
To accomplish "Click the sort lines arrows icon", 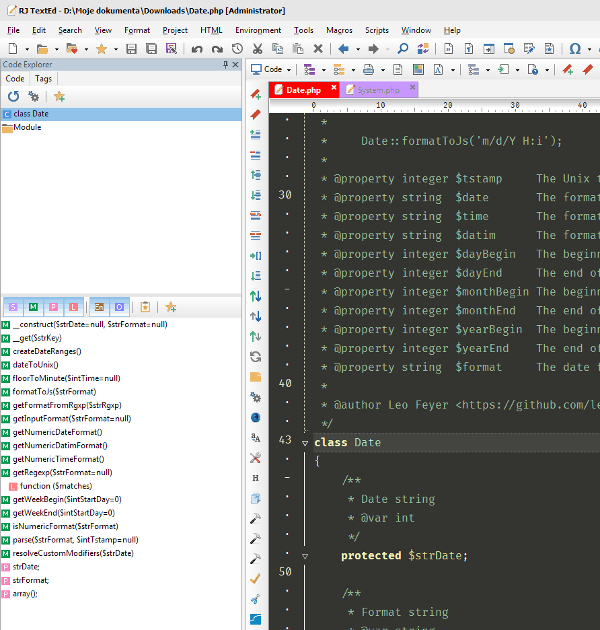I will point(256,296).
